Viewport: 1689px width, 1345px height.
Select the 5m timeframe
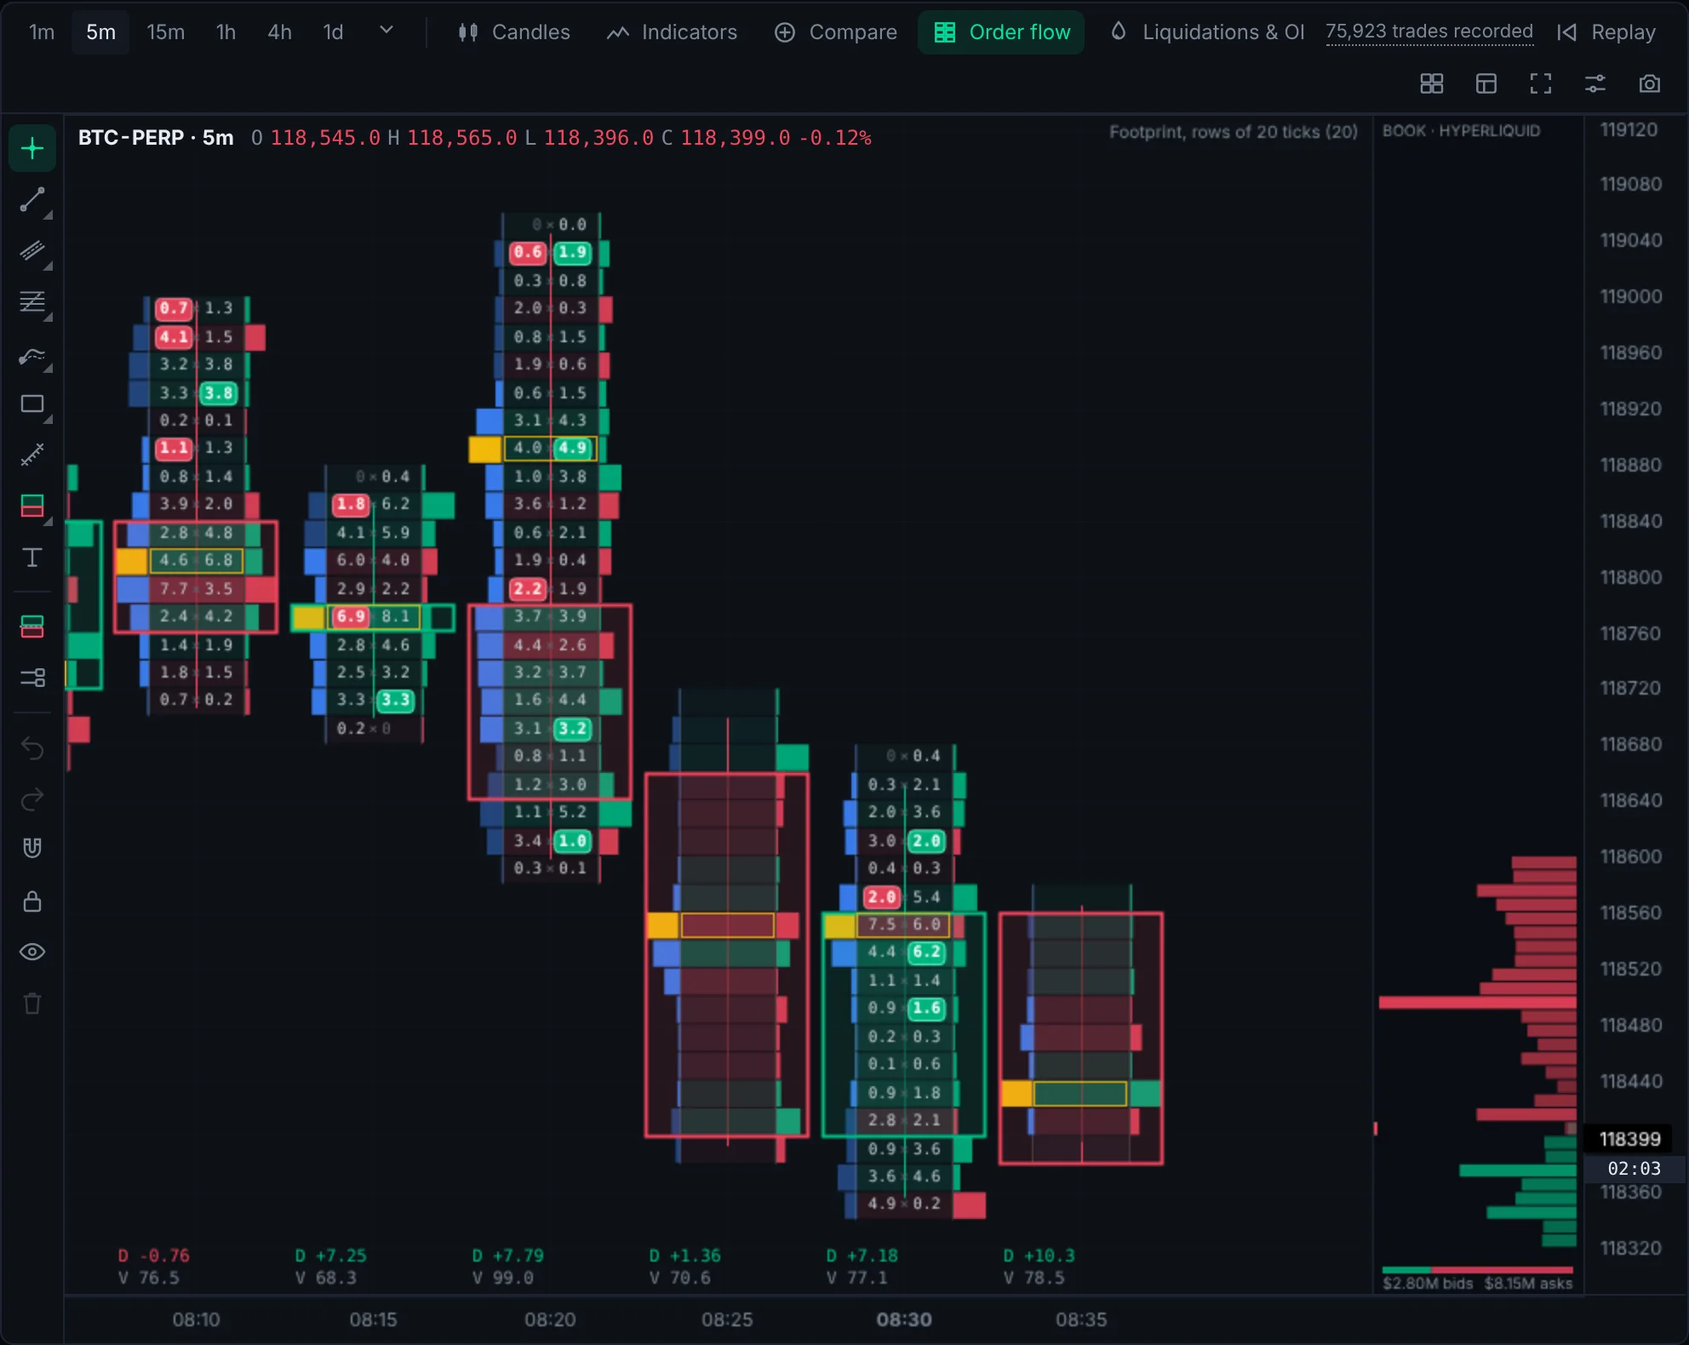point(100,32)
